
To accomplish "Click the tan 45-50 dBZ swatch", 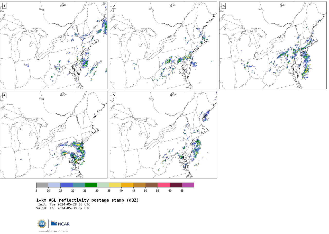I will point(139,185).
